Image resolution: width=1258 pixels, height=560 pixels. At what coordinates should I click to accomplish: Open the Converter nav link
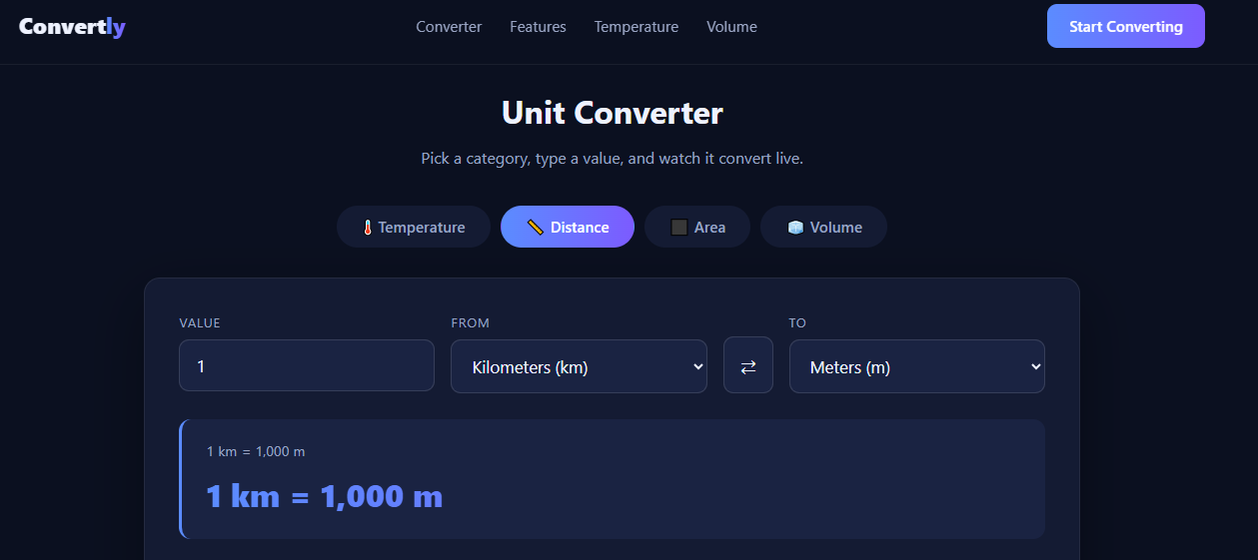tap(449, 27)
